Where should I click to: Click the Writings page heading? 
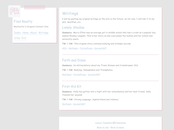pyautogui.click(x=70, y=13)
